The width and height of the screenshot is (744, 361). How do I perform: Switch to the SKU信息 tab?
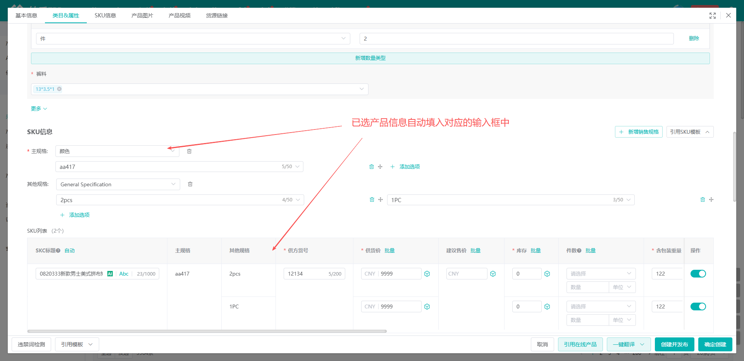[x=105, y=15]
